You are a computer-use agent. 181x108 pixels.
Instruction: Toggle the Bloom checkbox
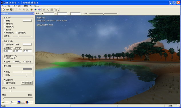(5, 30)
